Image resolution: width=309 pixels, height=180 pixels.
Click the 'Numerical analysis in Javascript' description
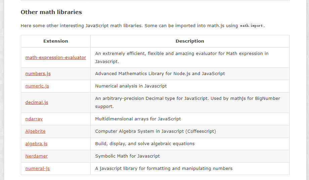click(131, 86)
